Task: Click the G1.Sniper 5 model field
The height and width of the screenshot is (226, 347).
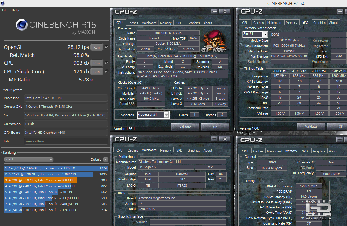Action: 166,167
